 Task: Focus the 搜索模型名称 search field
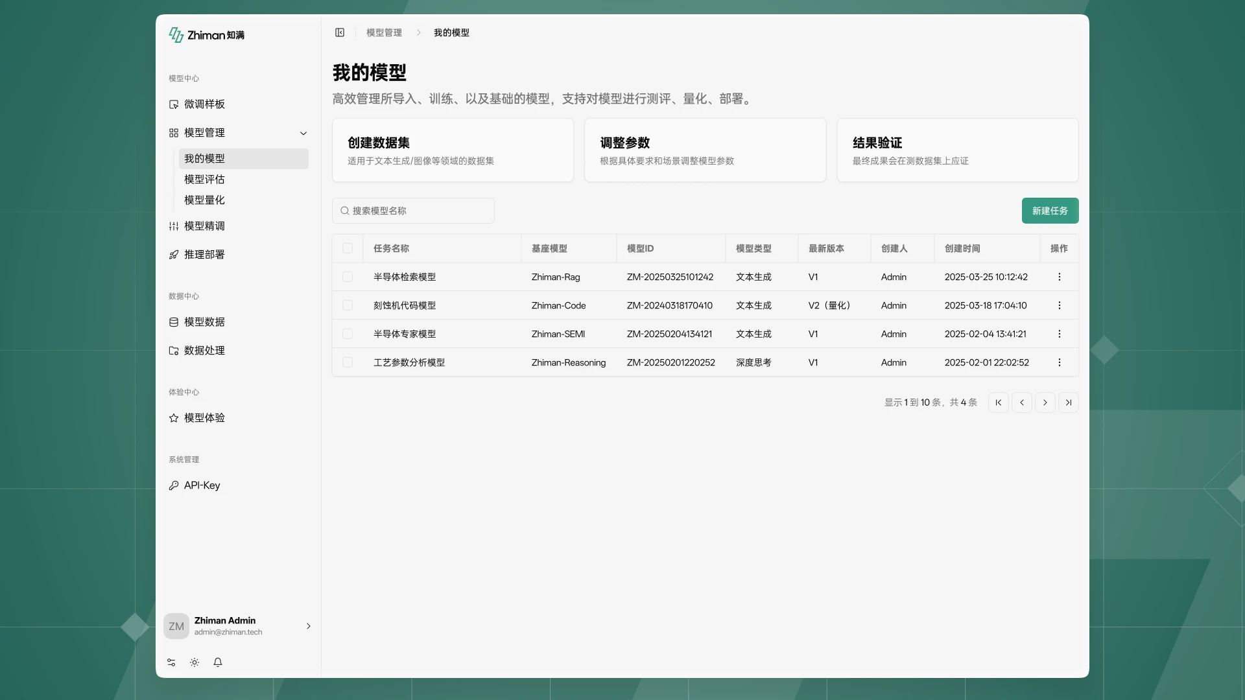click(x=413, y=211)
